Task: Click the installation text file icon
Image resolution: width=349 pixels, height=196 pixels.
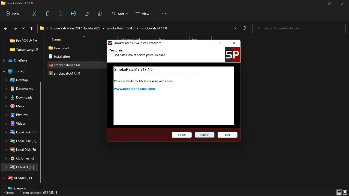Action: click(x=50, y=56)
